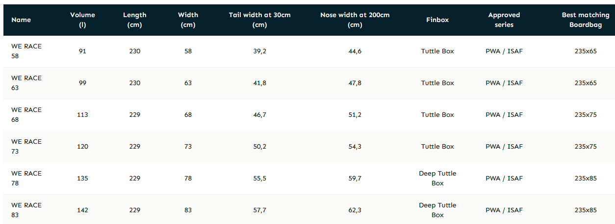Viewport: 615px width, 224px height.
Task: Select the WE RACE 63 name cell
Action: click(26, 83)
